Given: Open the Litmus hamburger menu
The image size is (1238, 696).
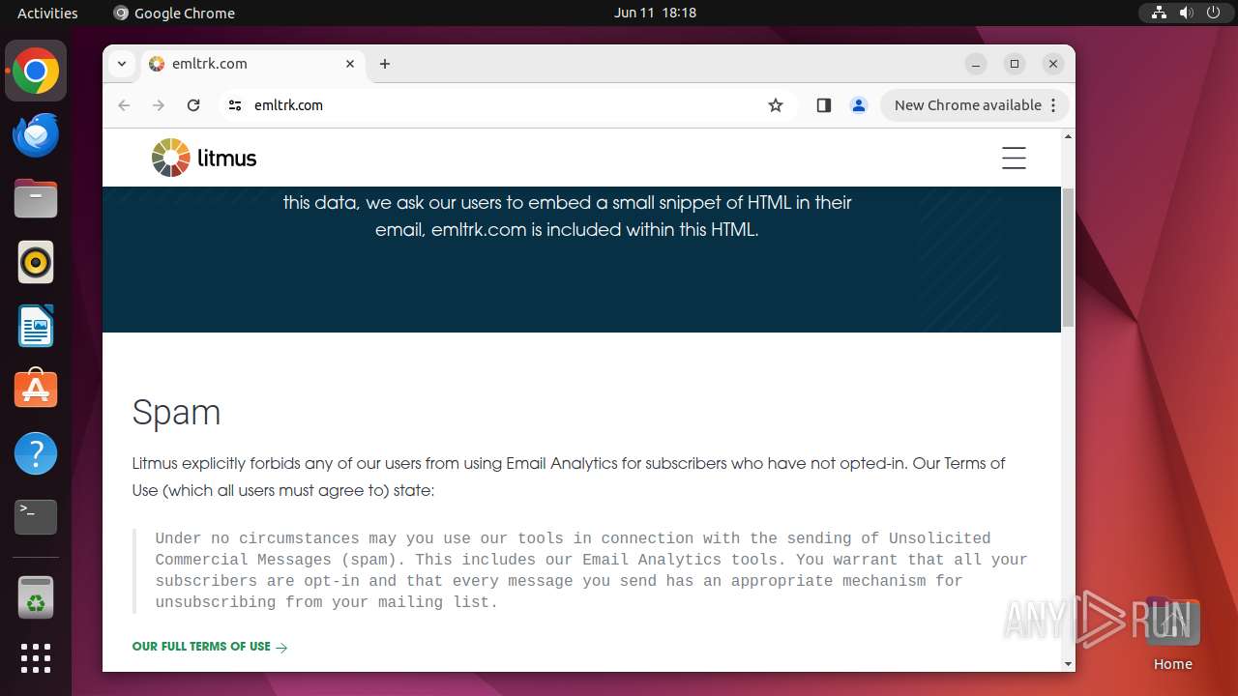Looking at the screenshot, I should pos(1014,158).
